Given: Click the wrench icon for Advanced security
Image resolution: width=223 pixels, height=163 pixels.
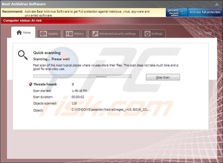Looking at the screenshot, I should point(95,34).
